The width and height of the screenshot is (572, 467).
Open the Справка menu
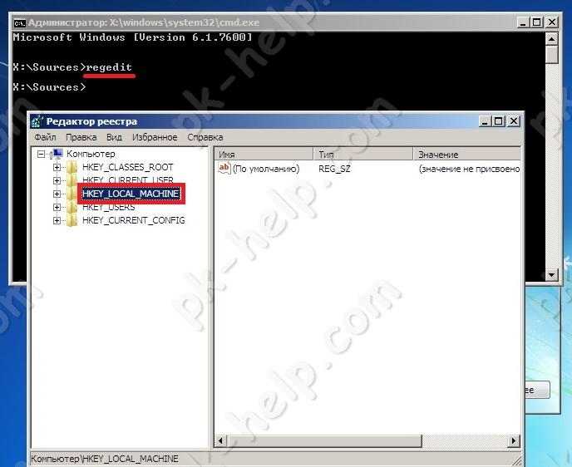tap(205, 137)
